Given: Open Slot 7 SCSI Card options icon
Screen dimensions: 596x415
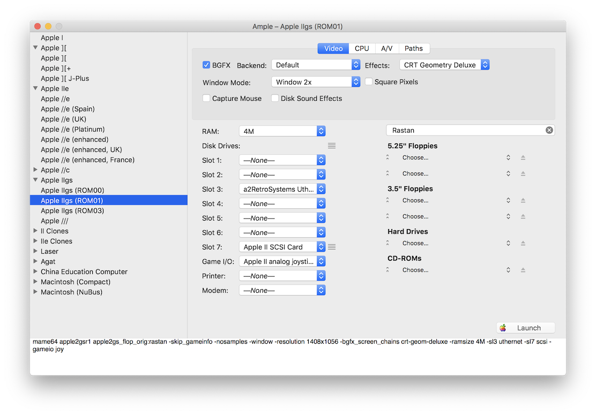Looking at the screenshot, I should pyautogui.click(x=331, y=247).
